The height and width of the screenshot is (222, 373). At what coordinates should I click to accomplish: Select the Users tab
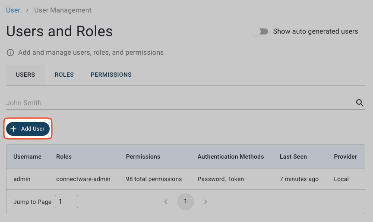[x=25, y=75]
